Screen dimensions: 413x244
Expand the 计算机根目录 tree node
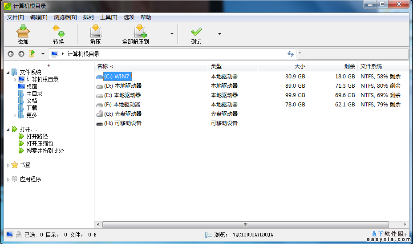[15, 80]
